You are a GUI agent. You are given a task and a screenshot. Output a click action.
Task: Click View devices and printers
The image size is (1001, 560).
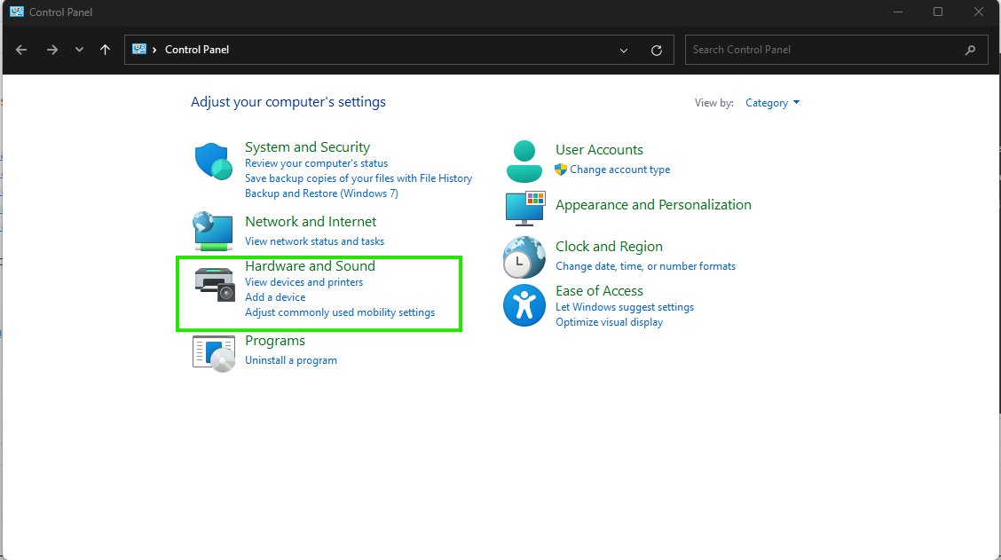pos(303,282)
